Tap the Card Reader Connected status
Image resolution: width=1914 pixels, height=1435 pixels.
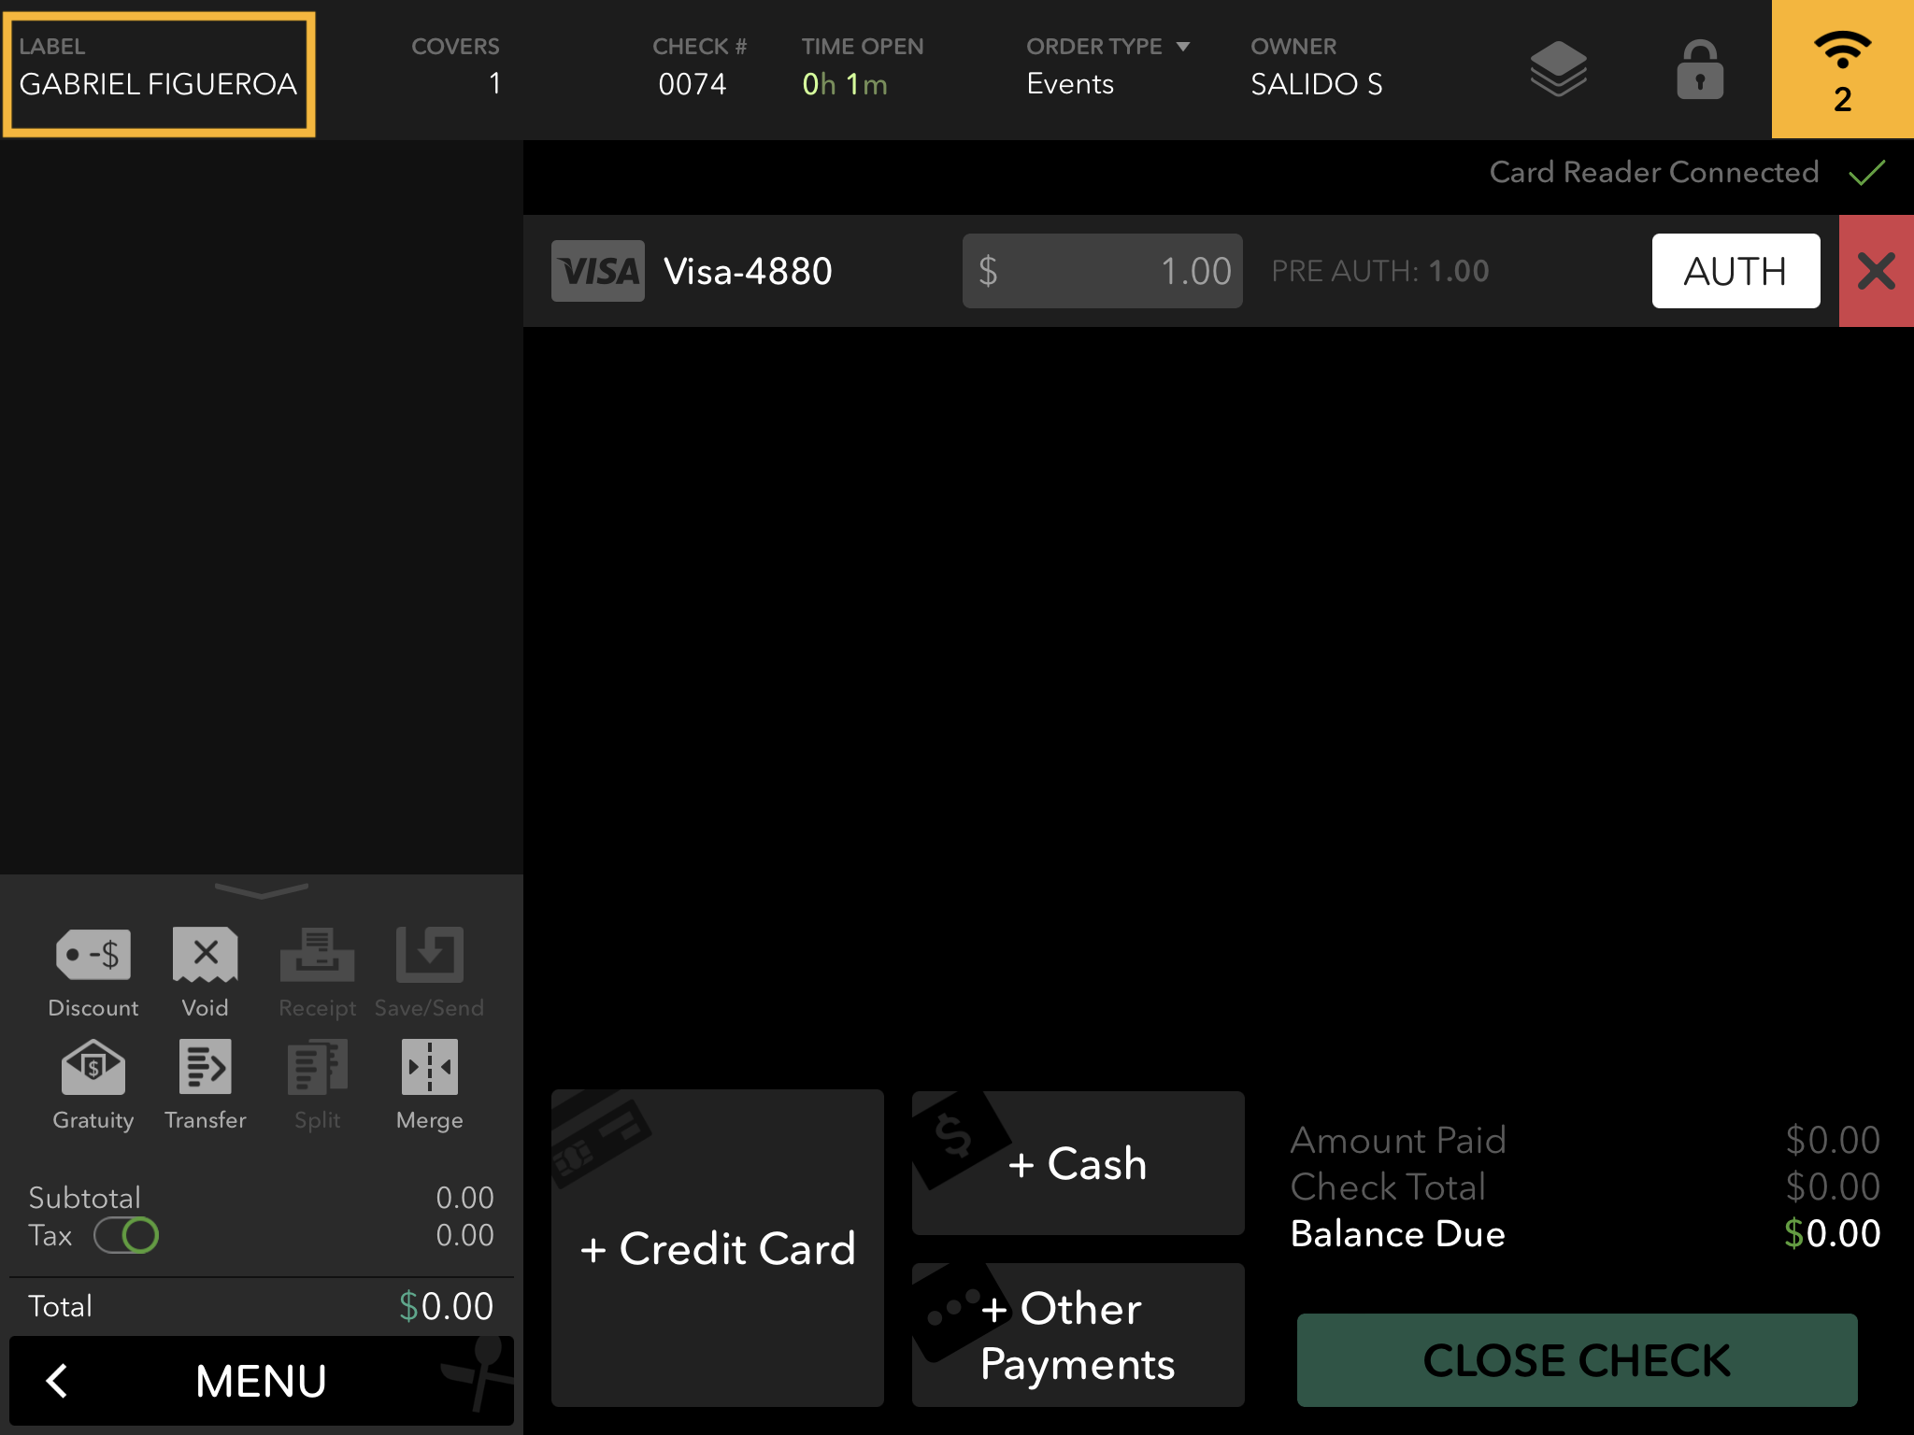point(1688,172)
